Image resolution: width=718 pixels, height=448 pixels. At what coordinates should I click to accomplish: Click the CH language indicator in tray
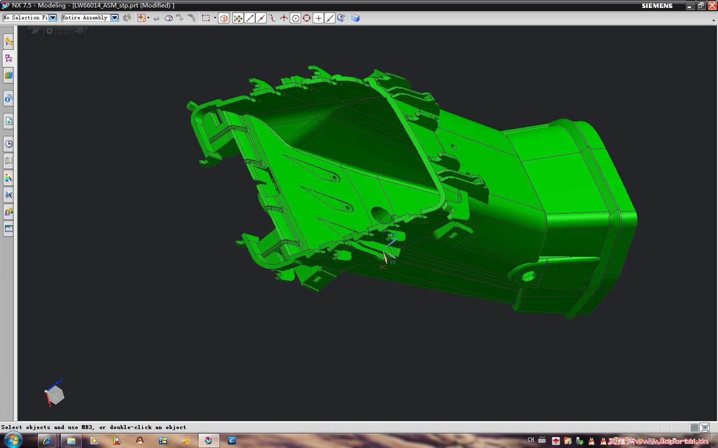click(531, 440)
